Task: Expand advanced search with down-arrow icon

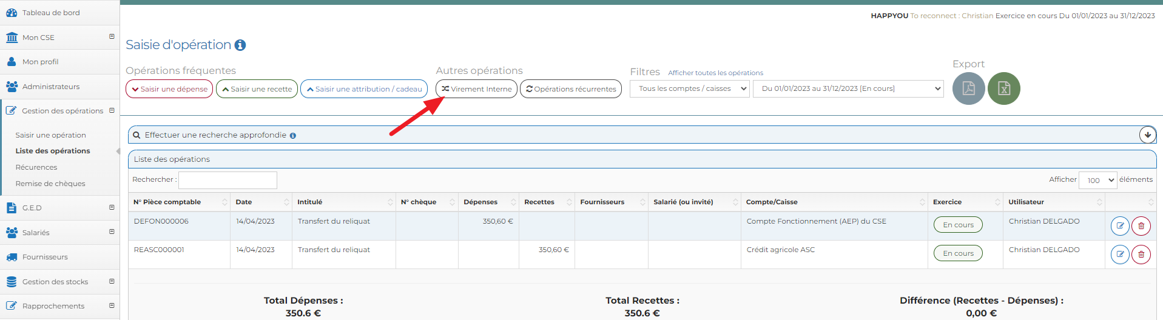Action: [1147, 135]
